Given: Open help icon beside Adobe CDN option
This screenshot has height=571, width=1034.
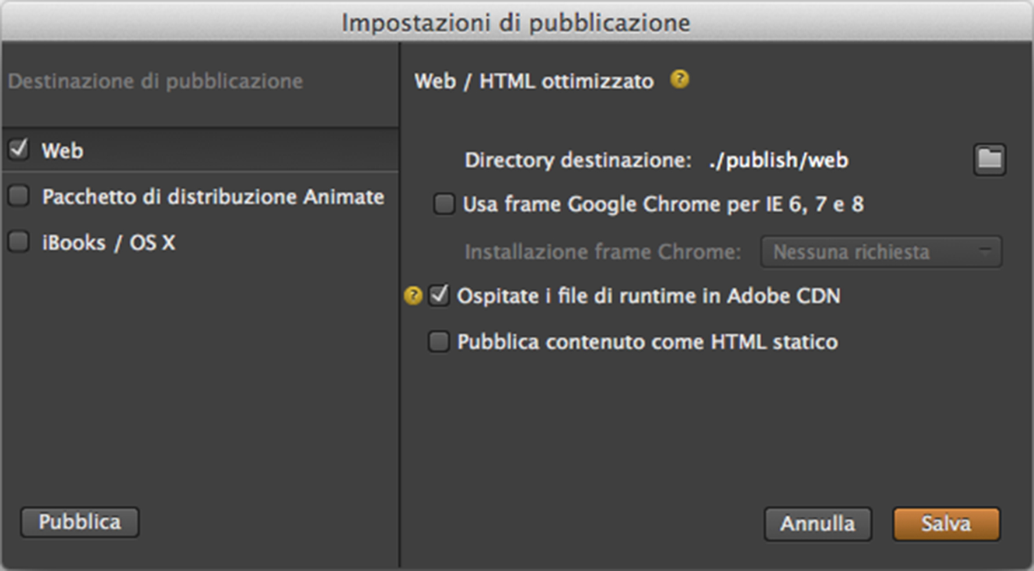Looking at the screenshot, I should pos(413,296).
